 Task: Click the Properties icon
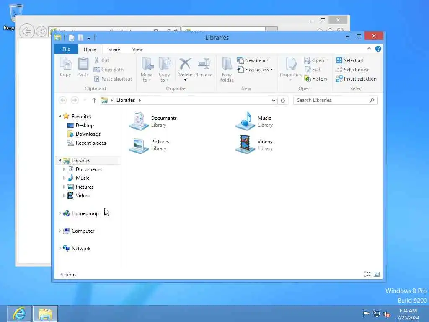(291, 68)
